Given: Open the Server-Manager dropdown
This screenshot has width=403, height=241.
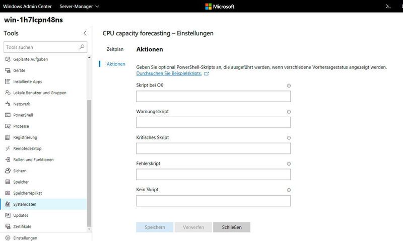Looking at the screenshot, I should click(79, 7).
